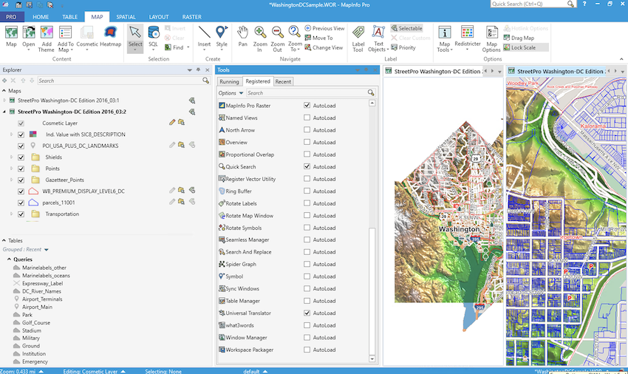
Task: Open the Add Theme tool
Action: click(x=46, y=38)
